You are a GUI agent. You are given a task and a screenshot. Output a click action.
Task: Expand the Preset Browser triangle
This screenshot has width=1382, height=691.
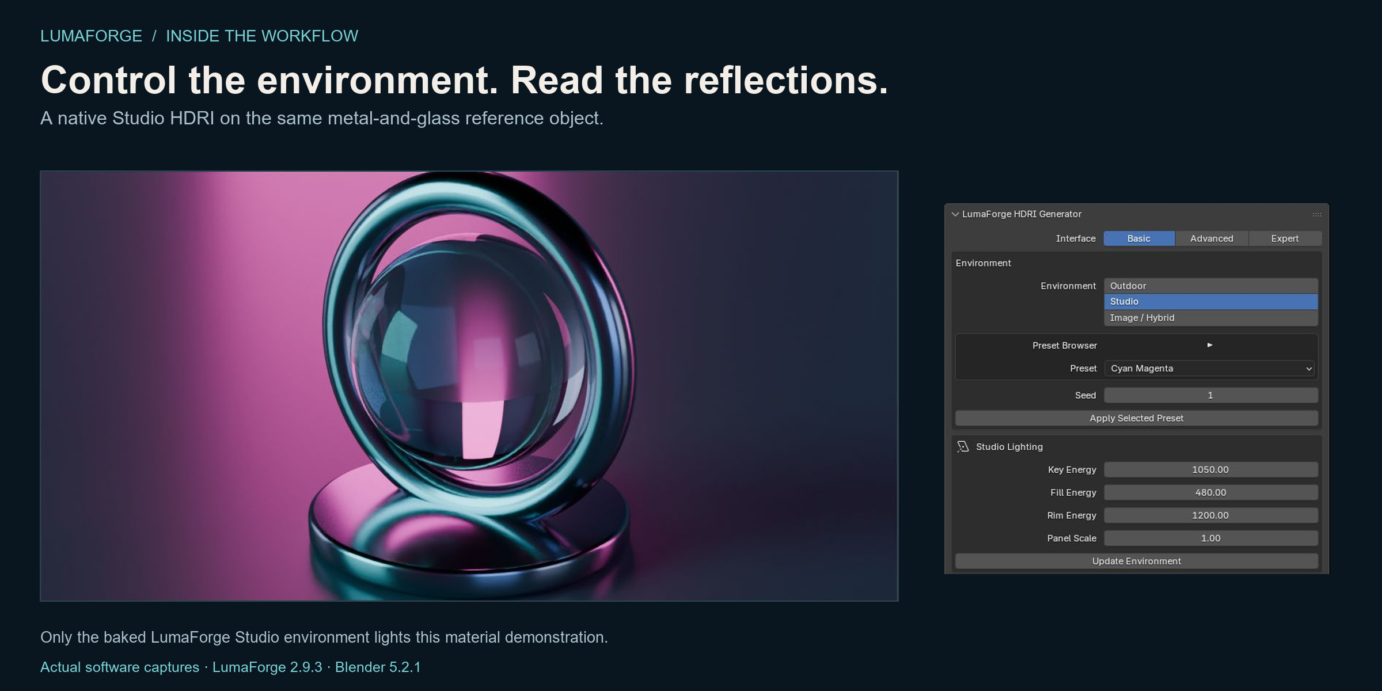coord(1210,345)
